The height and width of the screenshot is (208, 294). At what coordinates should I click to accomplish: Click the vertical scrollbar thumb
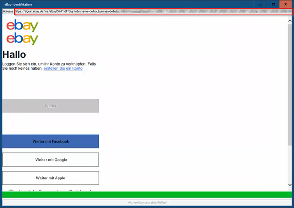tap(290, 84)
